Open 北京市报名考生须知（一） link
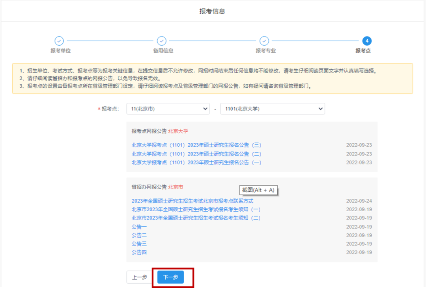426x288 pixels. coord(196,209)
